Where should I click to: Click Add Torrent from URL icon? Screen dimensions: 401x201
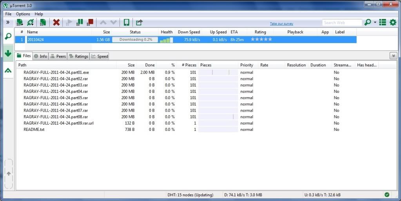point(30,22)
